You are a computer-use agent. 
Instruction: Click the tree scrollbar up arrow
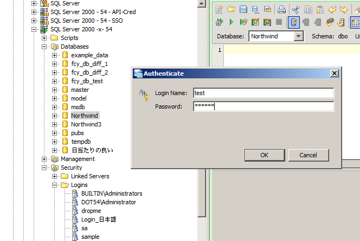(201, 3)
